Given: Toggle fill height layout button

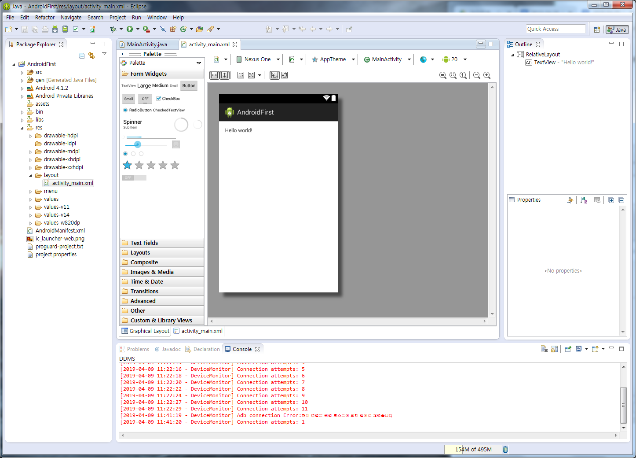Looking at the screenshot, I should pyautogui.click(x=224, y=75).
